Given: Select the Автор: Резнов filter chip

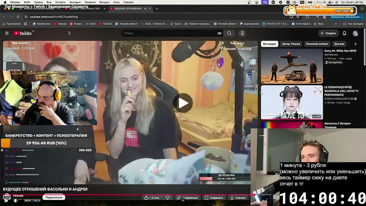Looking at the screenshot, I should (291, 44).
